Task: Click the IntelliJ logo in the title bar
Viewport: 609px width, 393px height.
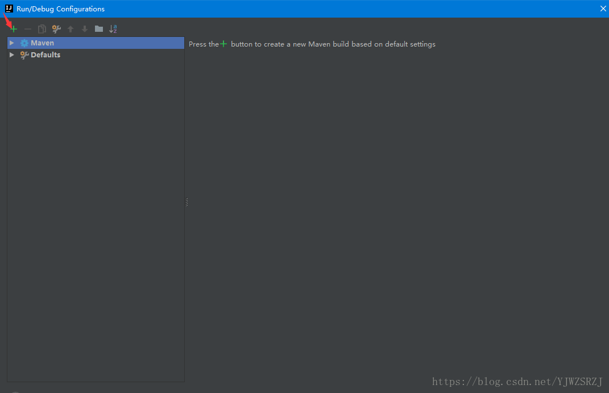Action: tap(9, 9)
